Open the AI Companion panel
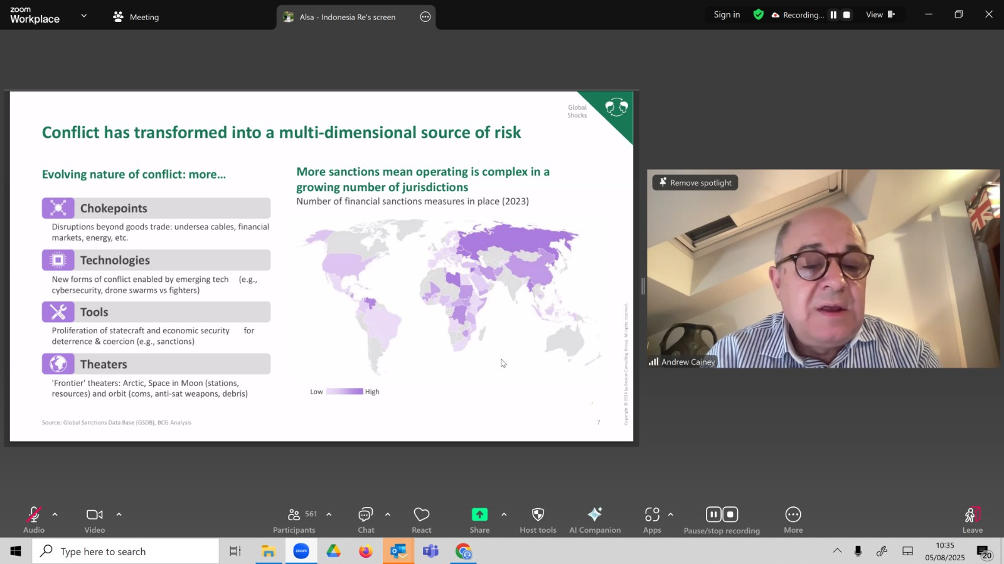The image size is (1004, 564). tap(595, 520)
